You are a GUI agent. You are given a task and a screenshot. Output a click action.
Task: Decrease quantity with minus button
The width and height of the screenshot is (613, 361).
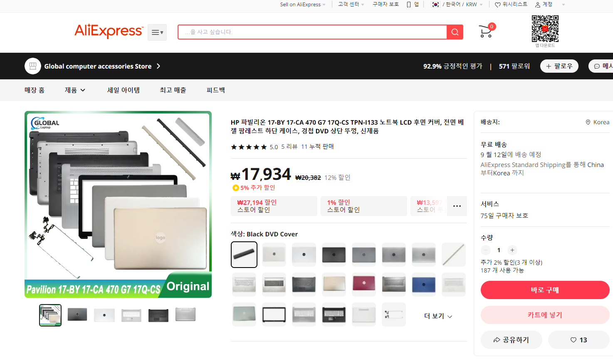tap(486, 250)
